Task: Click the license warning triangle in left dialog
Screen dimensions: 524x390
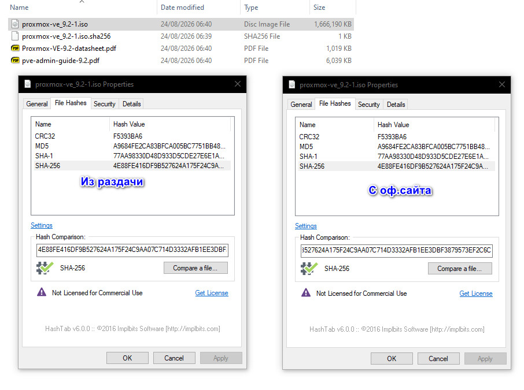Action: click(42, 292)
